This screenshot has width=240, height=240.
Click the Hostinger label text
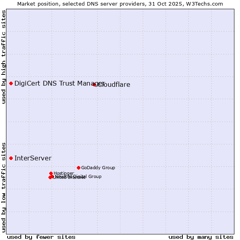[x=64, y=173]
